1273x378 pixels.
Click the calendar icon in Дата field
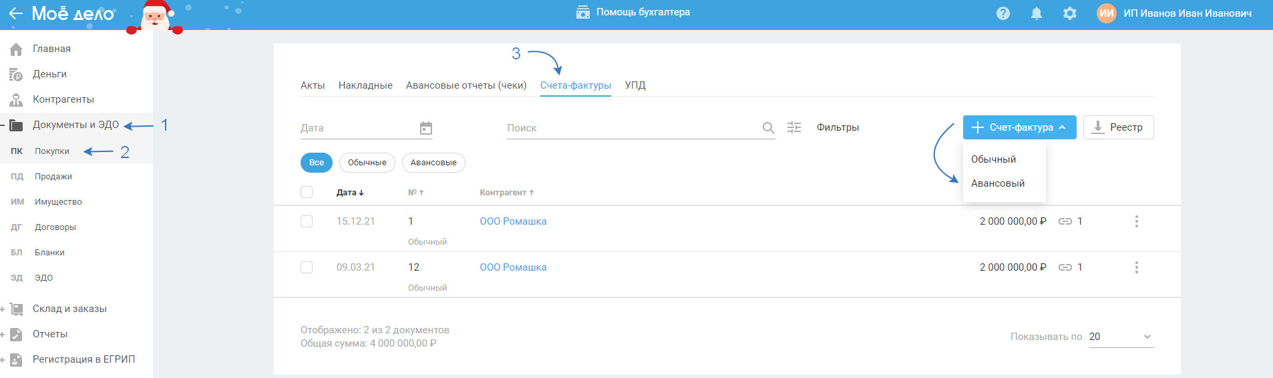click(425, 128)
